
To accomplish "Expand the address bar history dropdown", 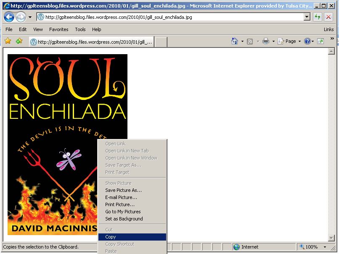I will pos(307,17).
